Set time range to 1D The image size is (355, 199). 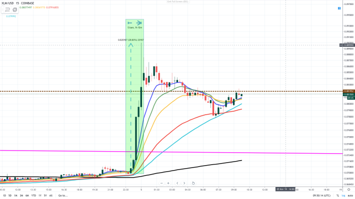point(4,196)
